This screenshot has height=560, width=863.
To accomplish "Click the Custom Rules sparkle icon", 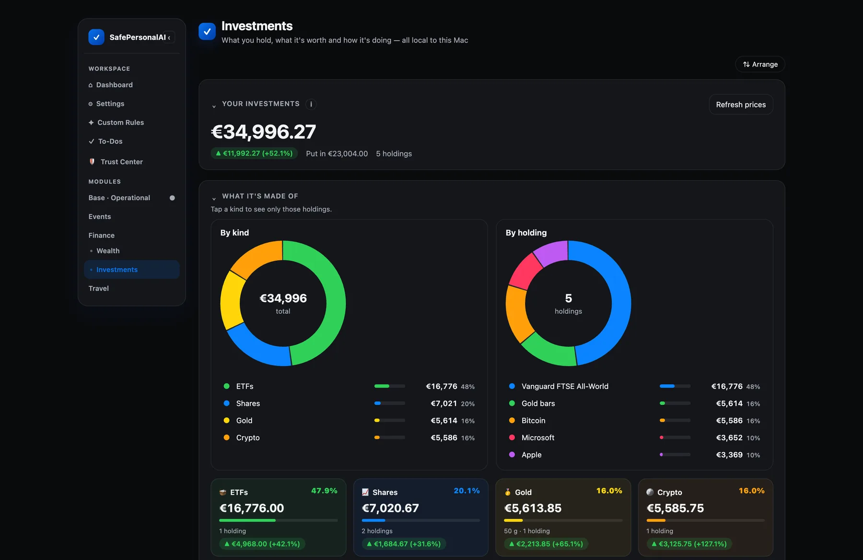I will pyautogui.click(x=91, y=123).
